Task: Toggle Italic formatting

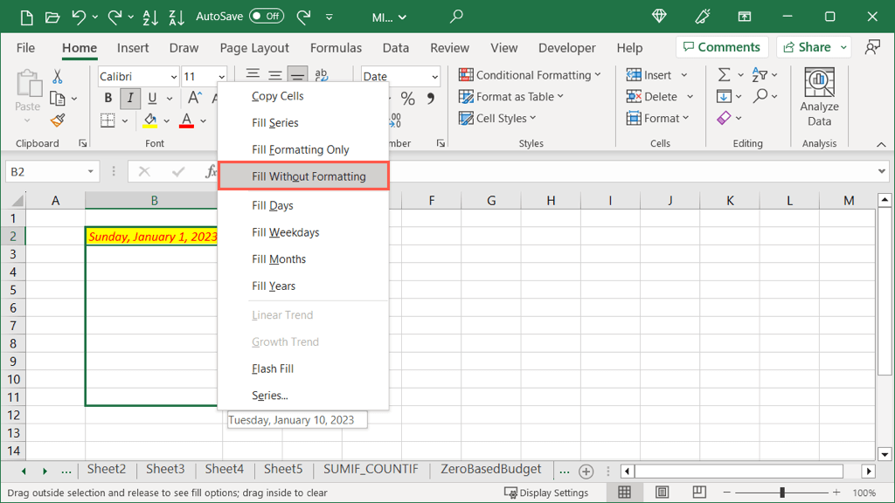Action: click(130, 99)
